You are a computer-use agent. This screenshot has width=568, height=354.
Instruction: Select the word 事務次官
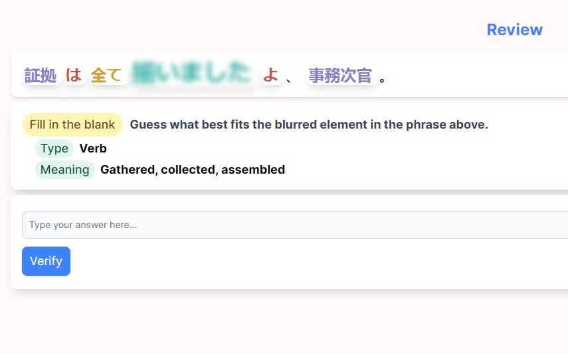click(x=340, y=76)
